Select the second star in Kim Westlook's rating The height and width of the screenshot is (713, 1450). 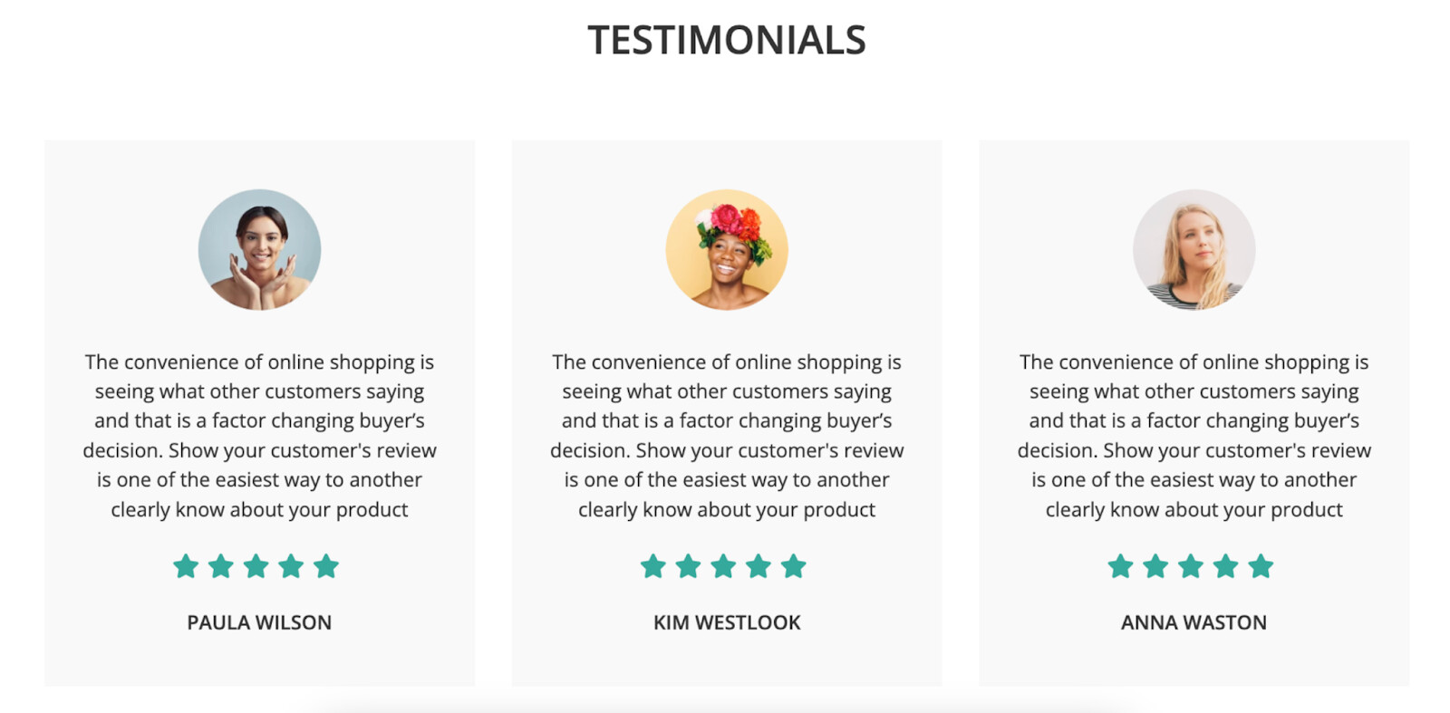click(689, 567)
